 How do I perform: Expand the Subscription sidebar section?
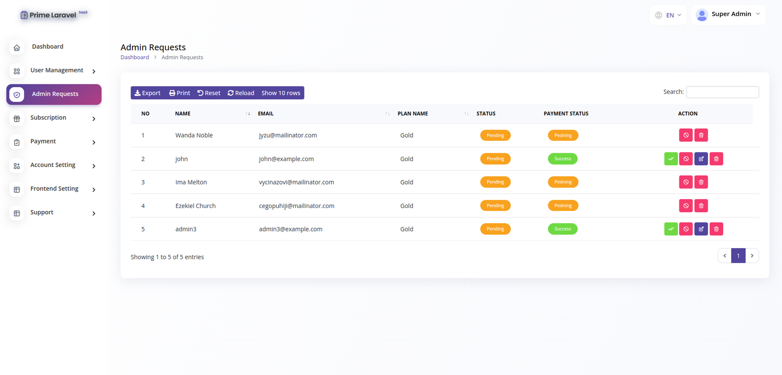(54, 118)
